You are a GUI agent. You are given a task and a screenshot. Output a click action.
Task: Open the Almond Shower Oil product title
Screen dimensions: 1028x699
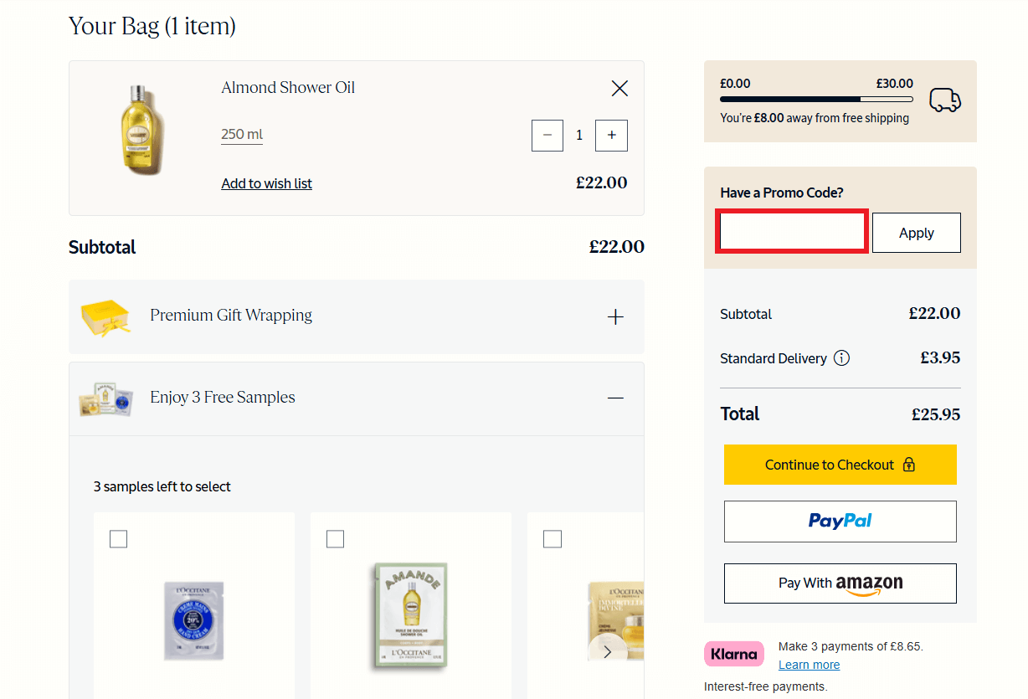point(288,88)
